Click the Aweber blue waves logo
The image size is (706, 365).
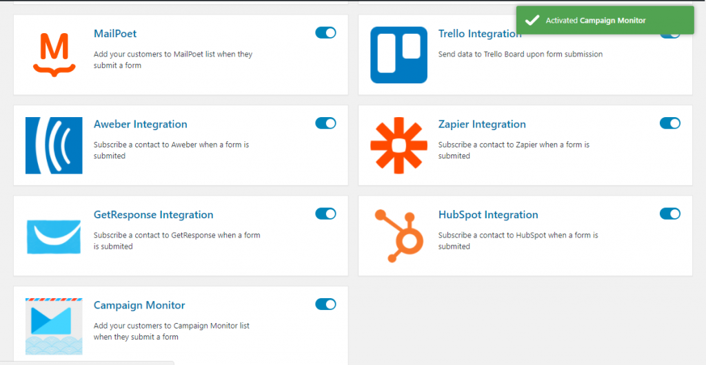tap(54, 145)
